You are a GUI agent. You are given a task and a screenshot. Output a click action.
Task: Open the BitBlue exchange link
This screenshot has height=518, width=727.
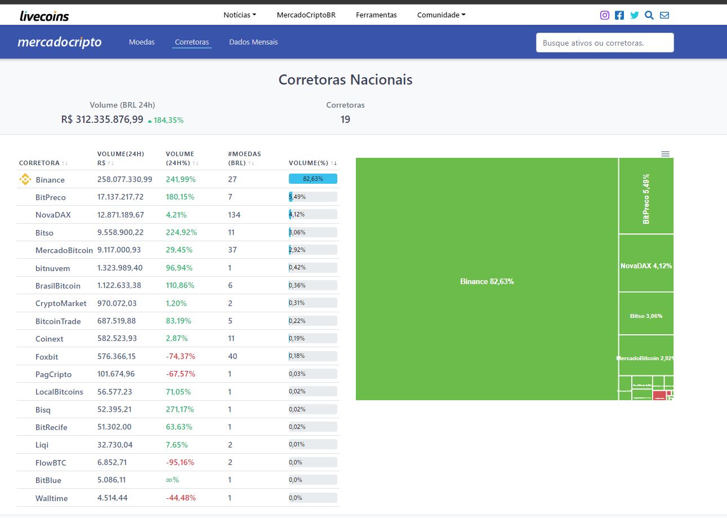tap(48, 480)
